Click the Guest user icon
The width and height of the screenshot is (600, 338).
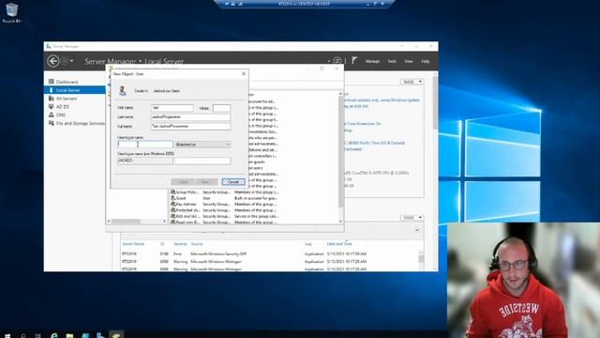pos(172,198)
